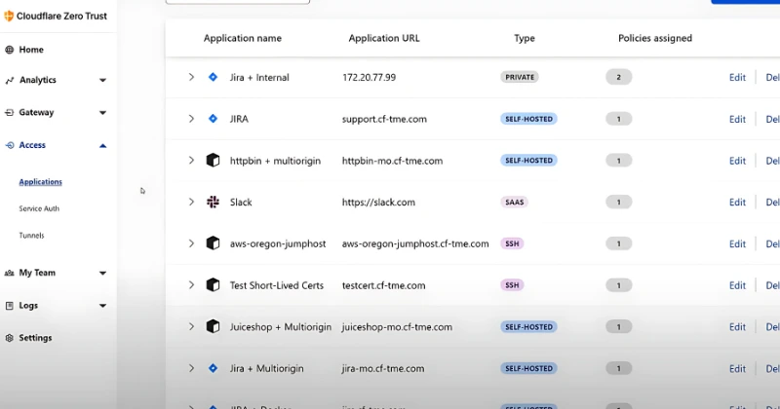The height and width of the screenshot is (409, 780).
Task: Click the Juiceshop + Multiorigin cube icon
Action: pos(213,327)
